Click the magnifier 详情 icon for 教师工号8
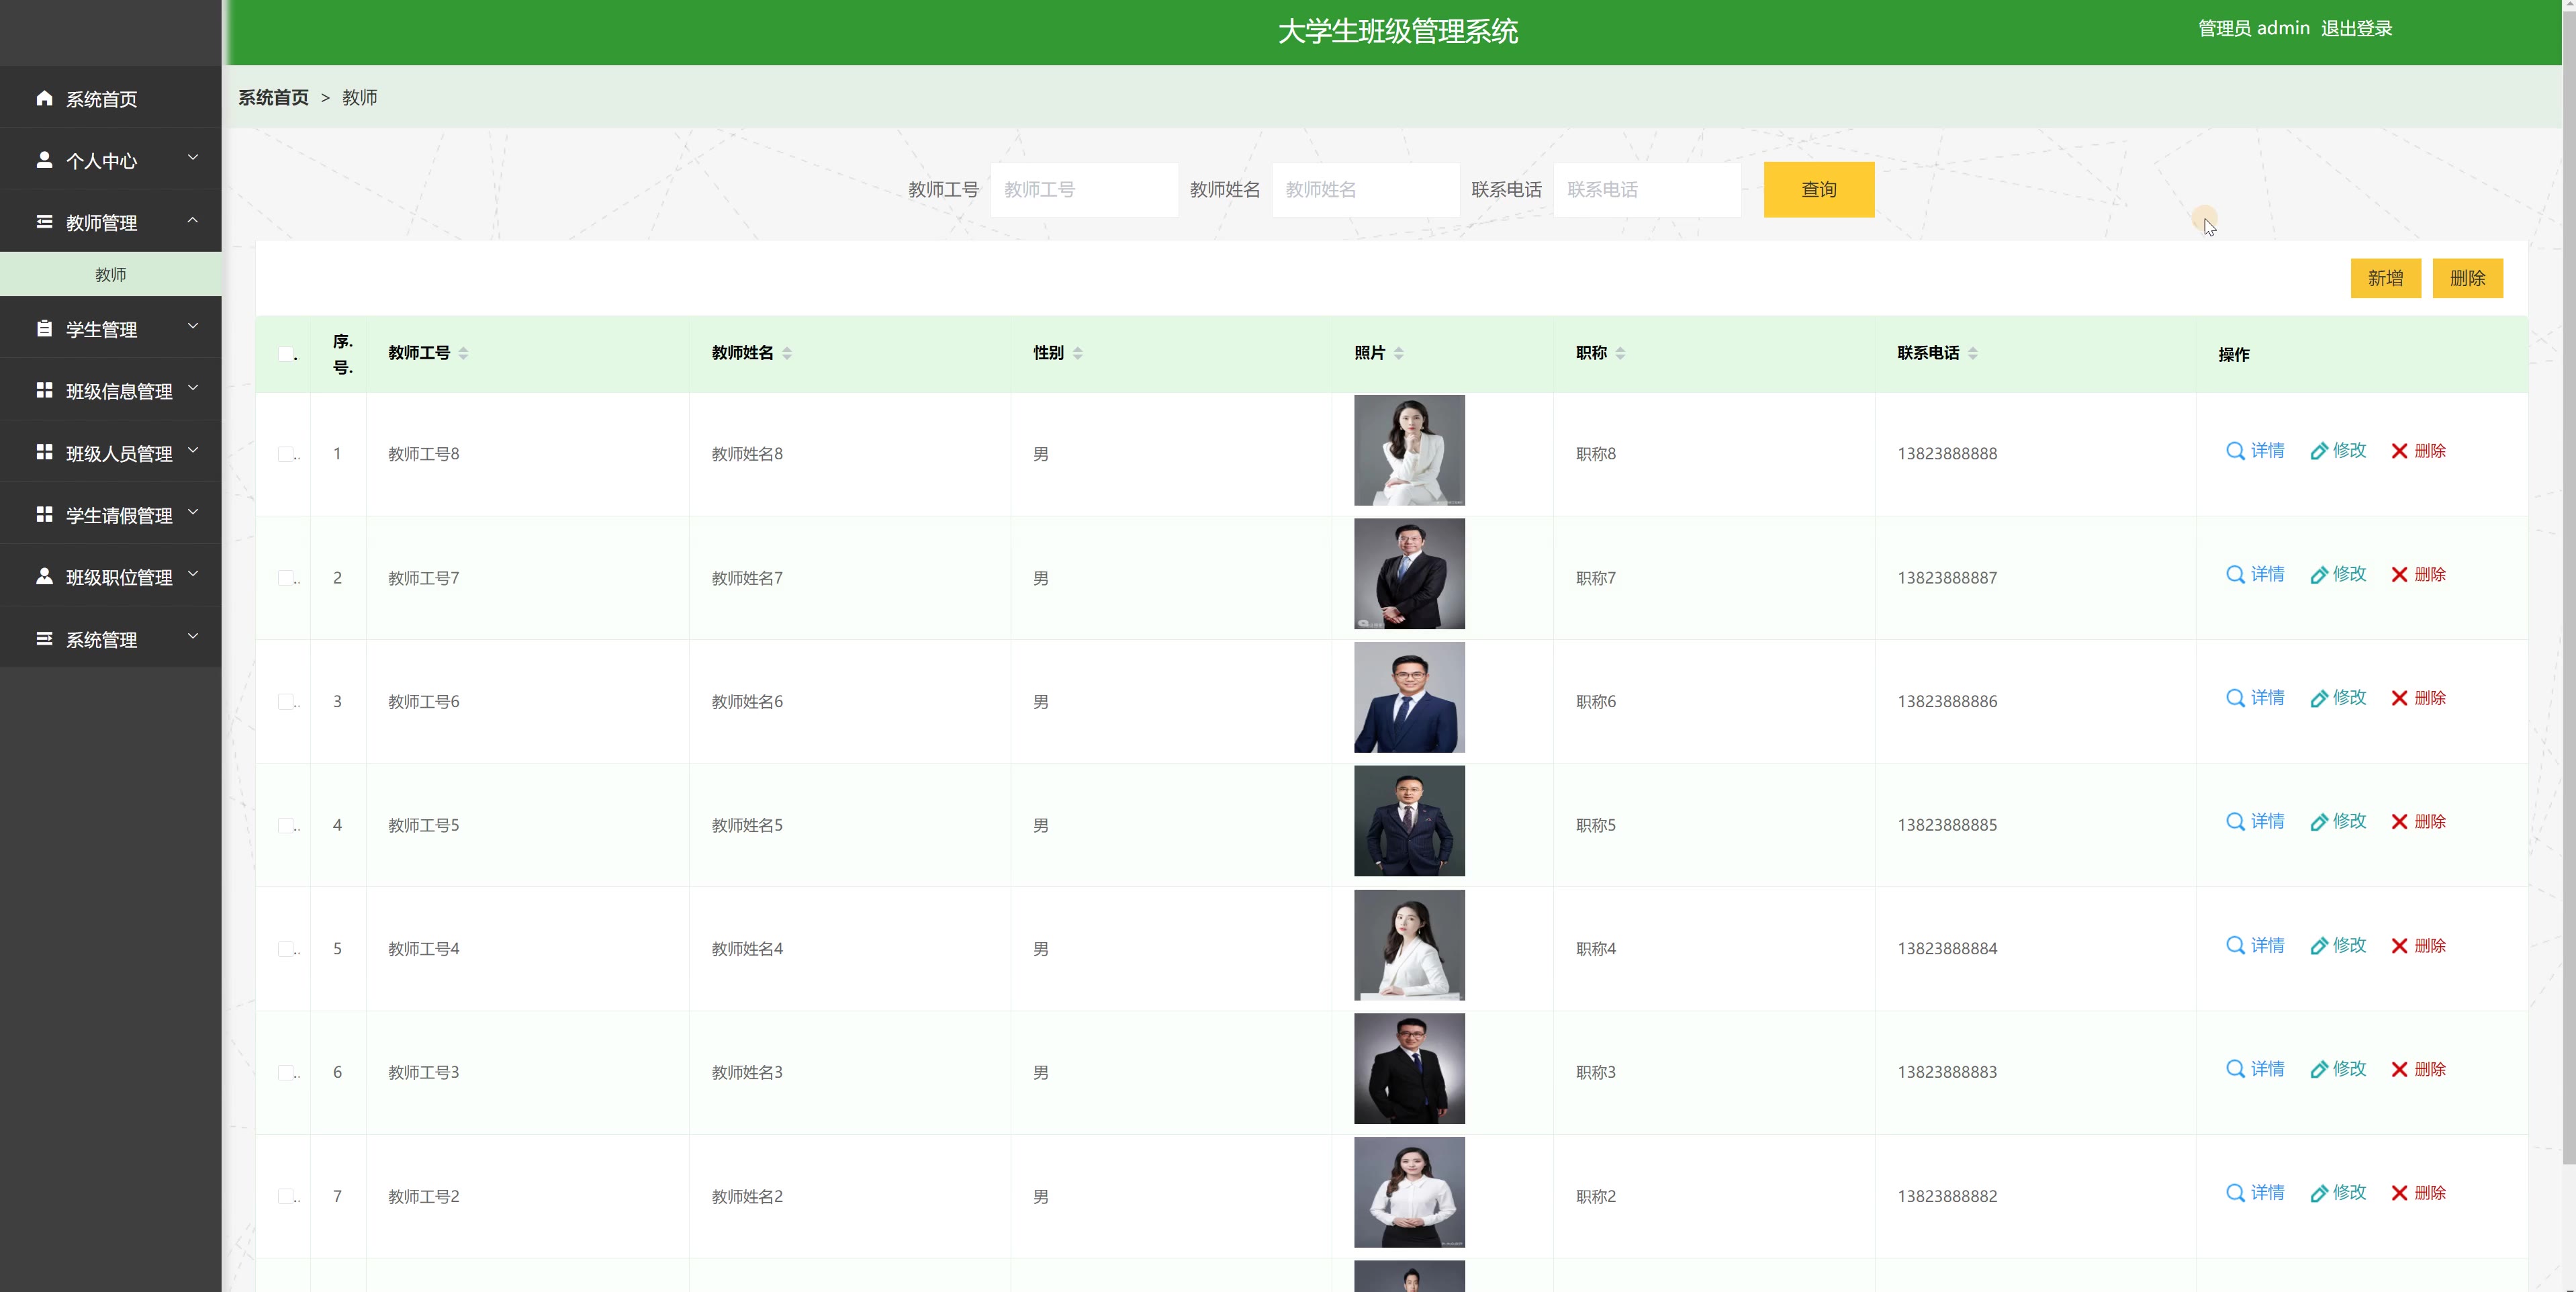The height and width of the screenshot is (1292, 2576). (x=2235, y=451)
